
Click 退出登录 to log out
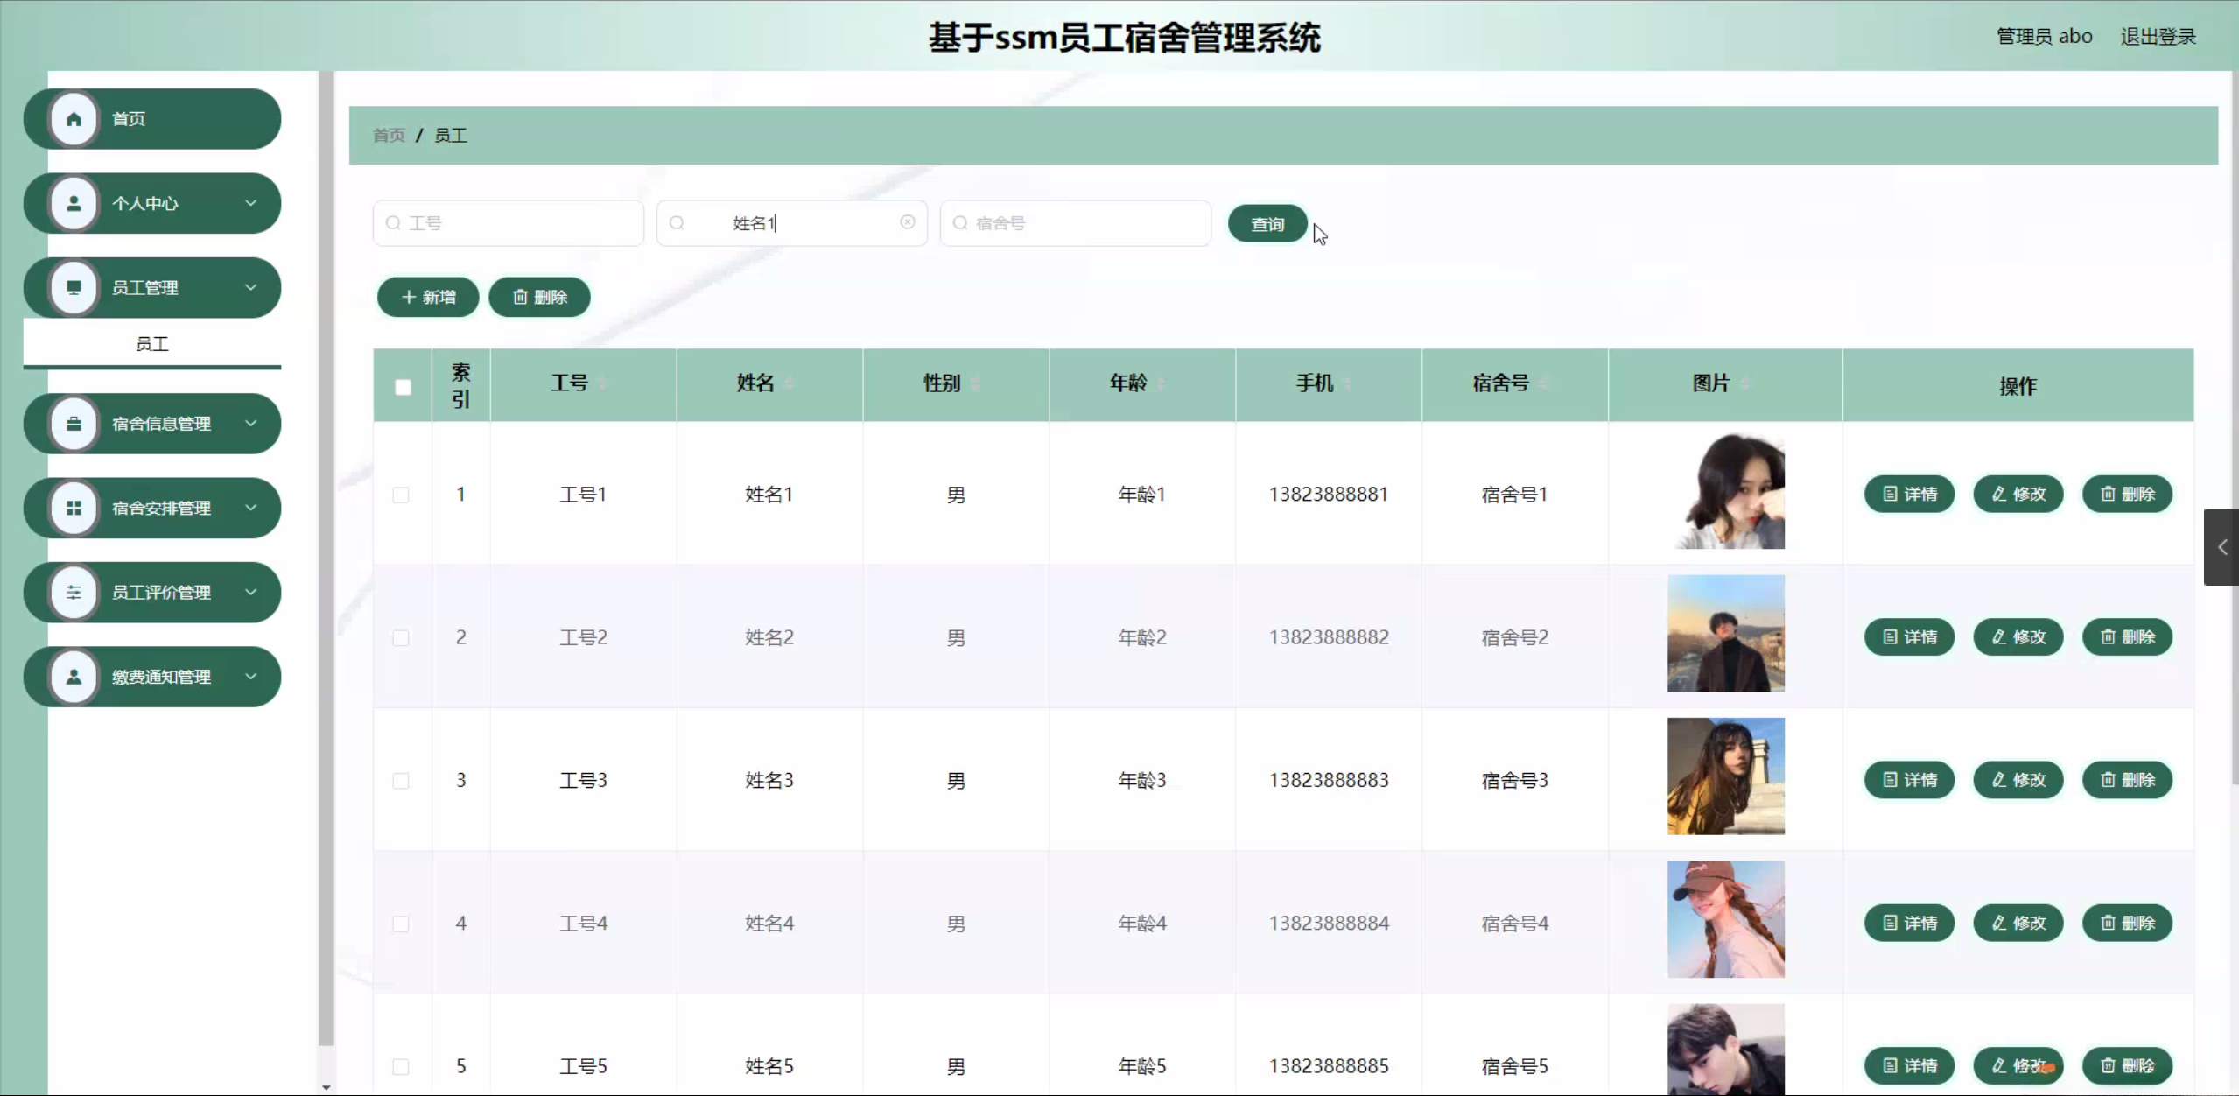(2158, 37)
